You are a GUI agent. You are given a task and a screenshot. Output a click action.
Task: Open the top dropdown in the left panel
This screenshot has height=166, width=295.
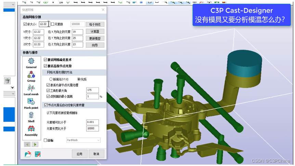click(9, 4)
